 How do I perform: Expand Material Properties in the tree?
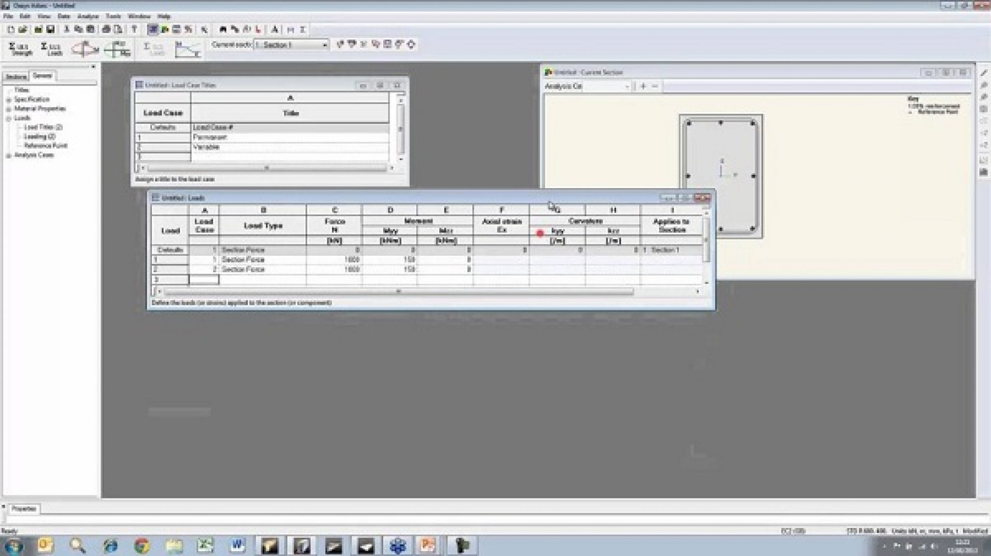7,109
